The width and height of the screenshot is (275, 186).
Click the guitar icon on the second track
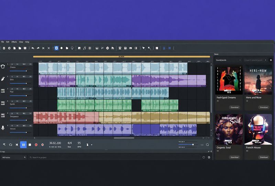click(x=3, y=79)
